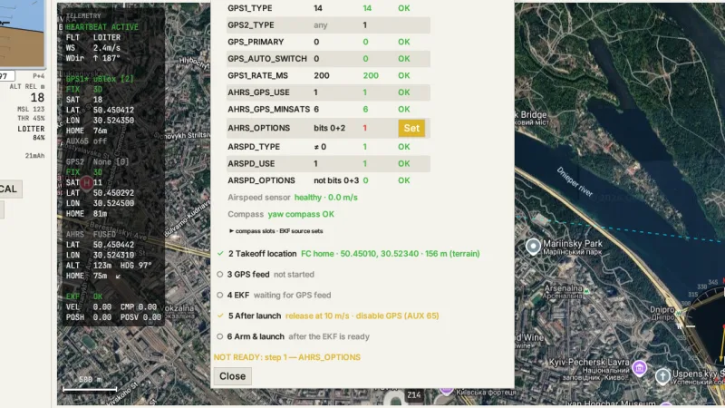Click the yellow Set button for AHRS_OPTIONS
725x408 pixels.
click(411, 128)
